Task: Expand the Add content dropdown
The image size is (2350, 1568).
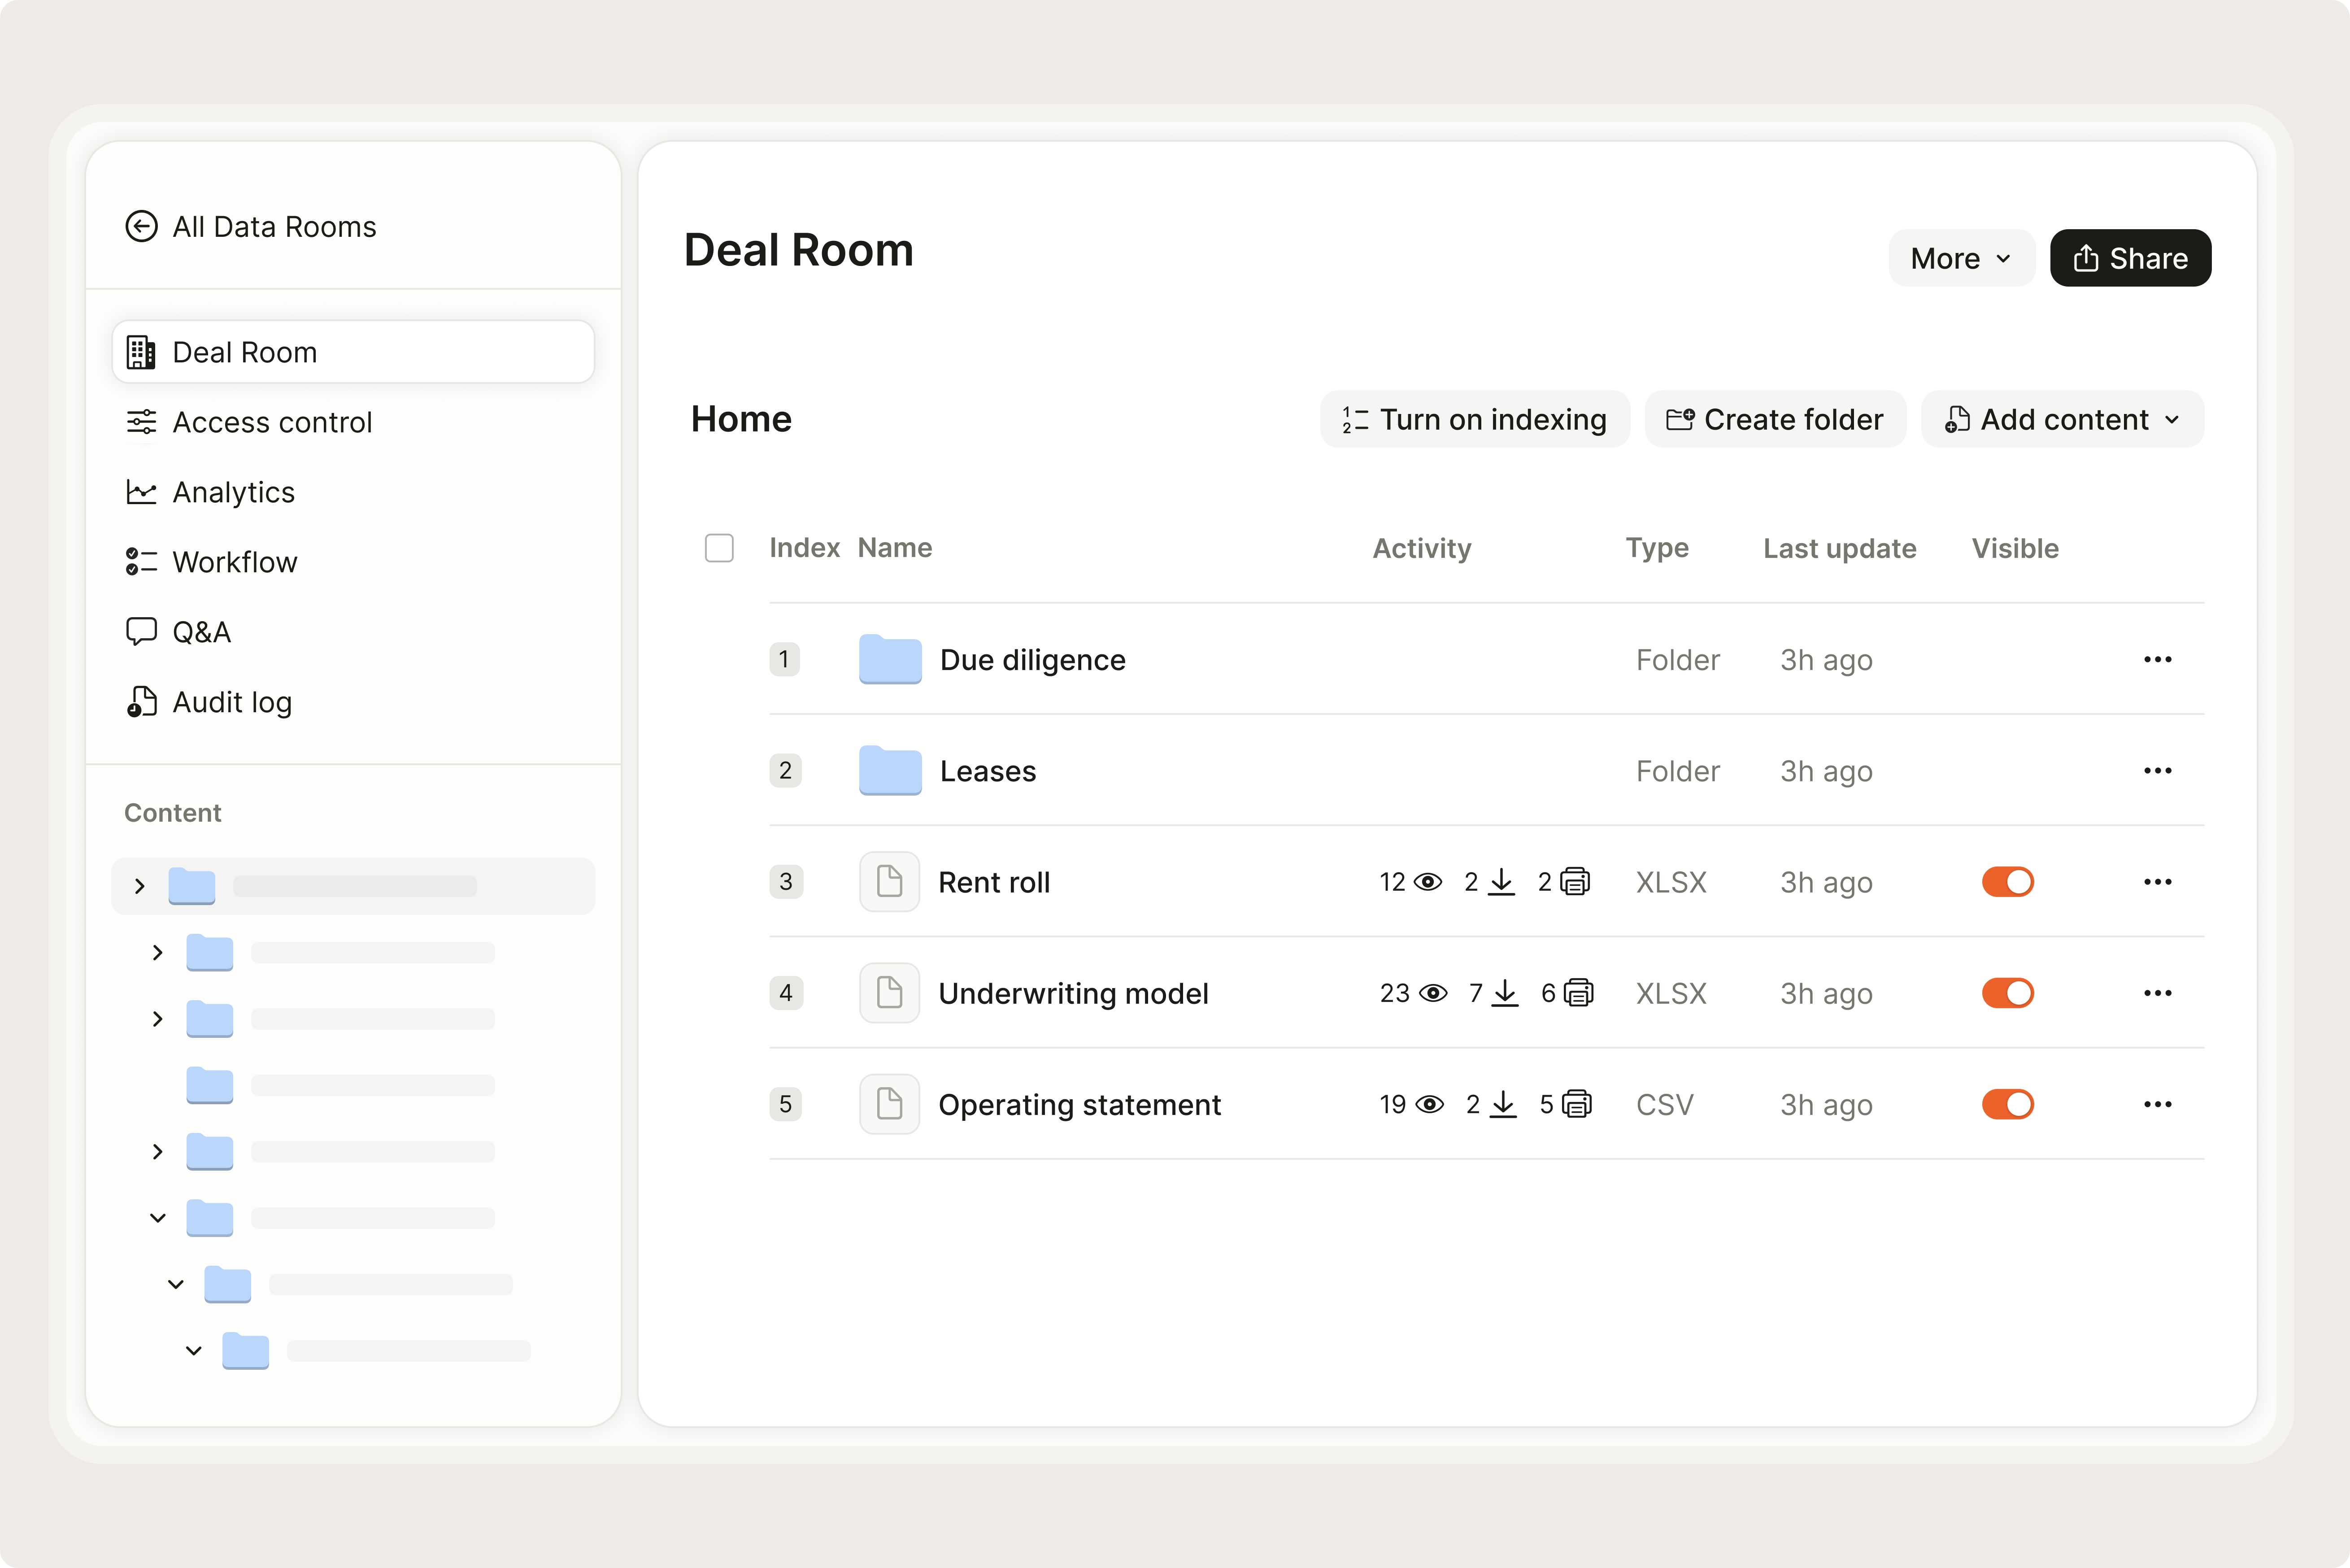Action: pyautogui.click(x=2062, y=420)
